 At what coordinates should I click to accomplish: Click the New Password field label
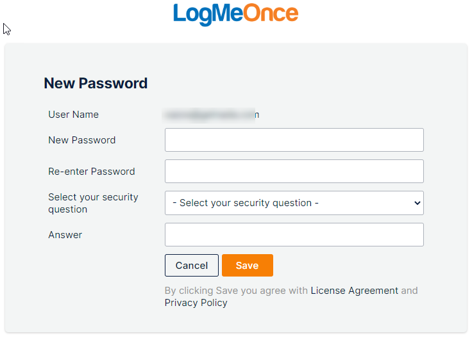(x=82, y=140)
